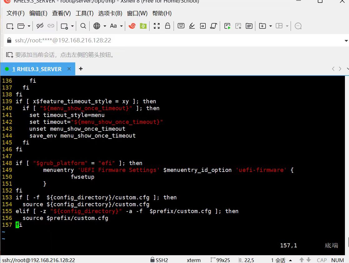Expand the new tab dropdown arrow
Viewport: 349px width, 263px height.
[270, 26]
